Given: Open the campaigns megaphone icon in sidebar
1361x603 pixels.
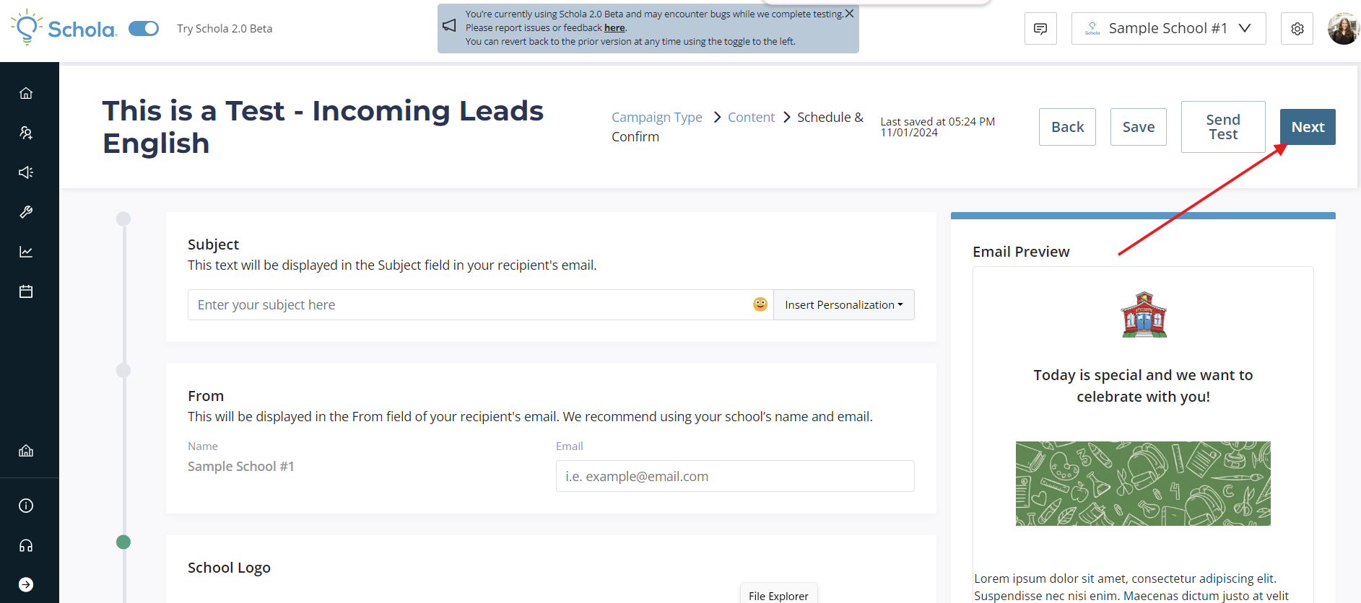Looking at the screenshot, I should coord(26,172).
